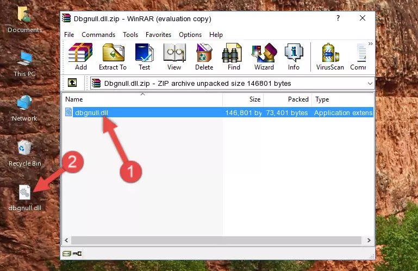Image resolution: width=418 pixels, height=271 pixels.
Task: Expand the hidden toolbar overflow chevron
Action: pyautogui.click(x=371, y=43)
